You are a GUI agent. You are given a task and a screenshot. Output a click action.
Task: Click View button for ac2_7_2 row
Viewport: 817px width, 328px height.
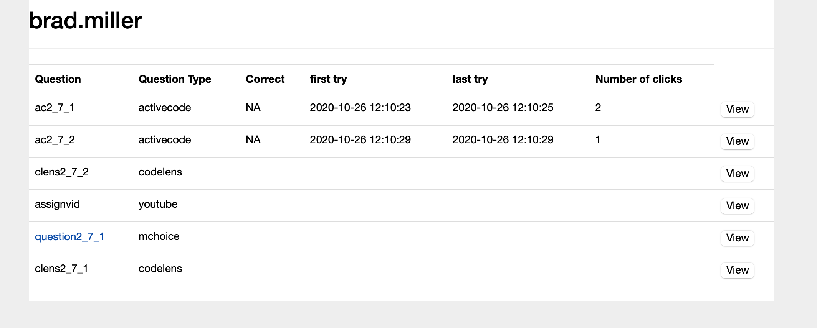[737, 141]
